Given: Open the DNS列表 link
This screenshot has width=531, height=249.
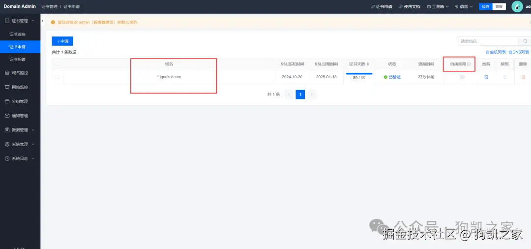Looking at the screenshot, I should tap(519, 52).
